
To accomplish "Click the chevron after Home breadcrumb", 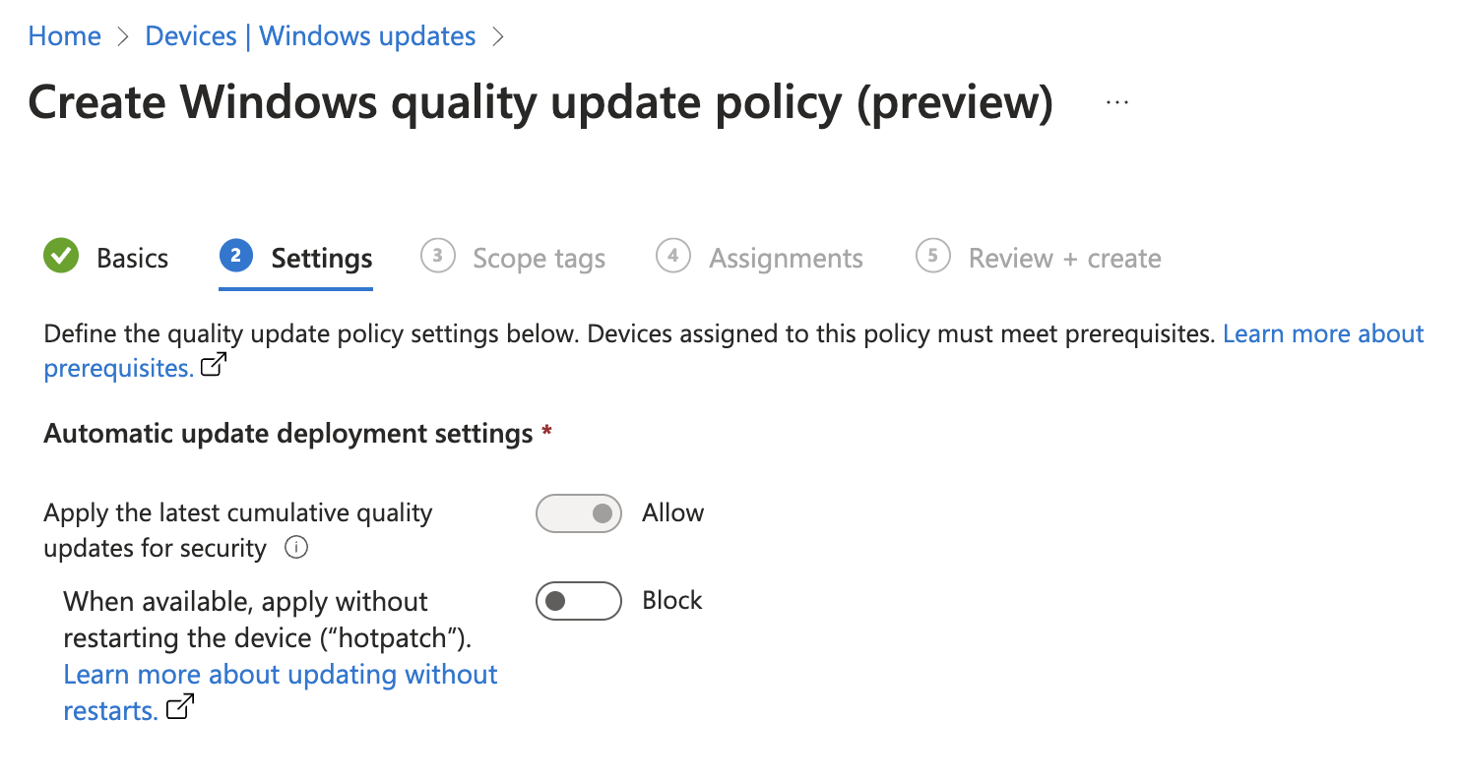I will 123,37.
